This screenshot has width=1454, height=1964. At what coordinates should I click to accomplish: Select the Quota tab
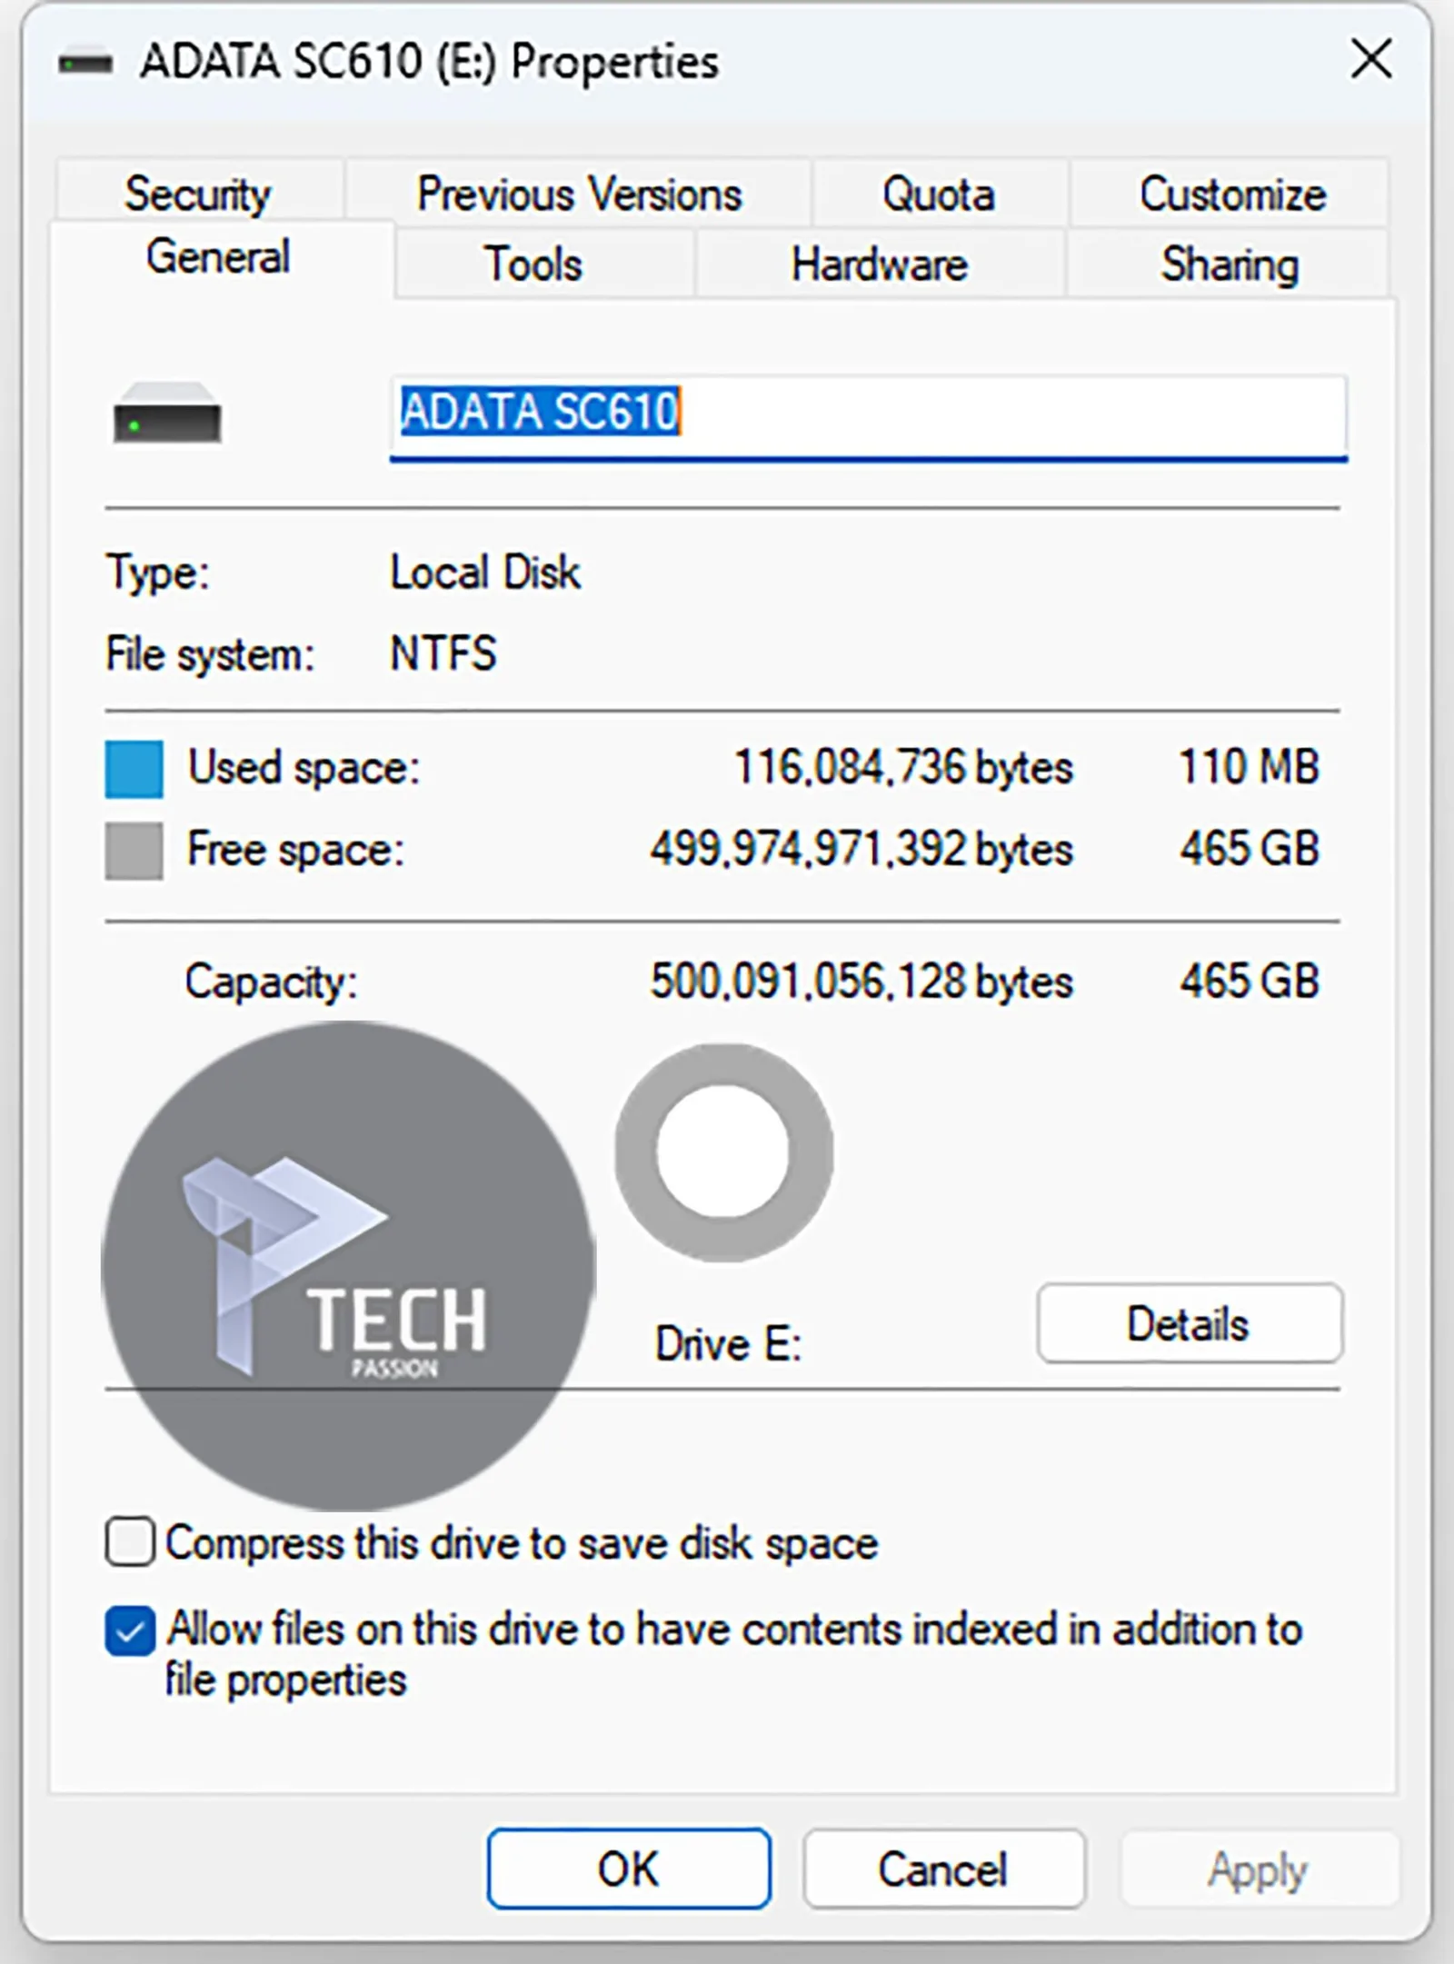pos(939,193)
